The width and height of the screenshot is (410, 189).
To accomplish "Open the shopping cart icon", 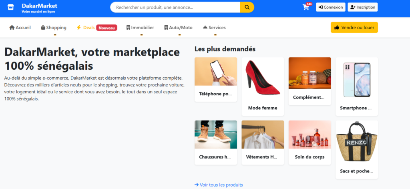I will click(306, 7).
